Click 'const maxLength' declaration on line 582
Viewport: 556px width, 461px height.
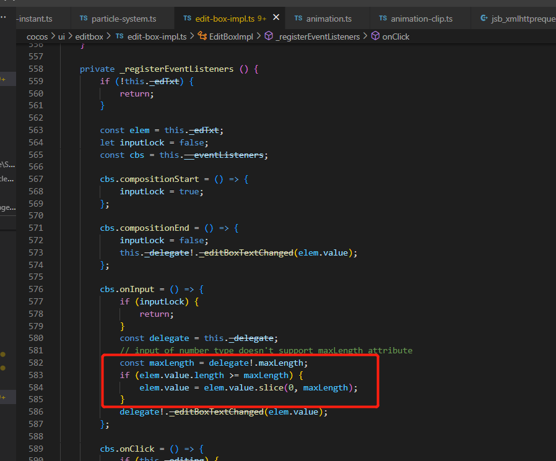(157, 363)
